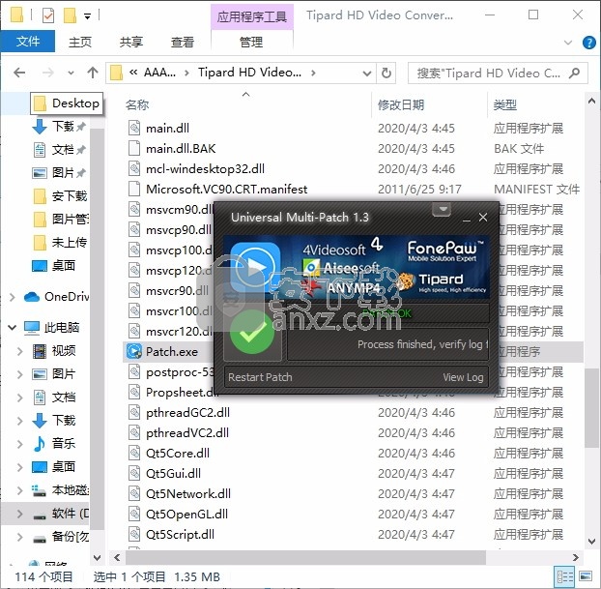
Task: Click OneDrive cloud icon
Action: pos(32,297)
